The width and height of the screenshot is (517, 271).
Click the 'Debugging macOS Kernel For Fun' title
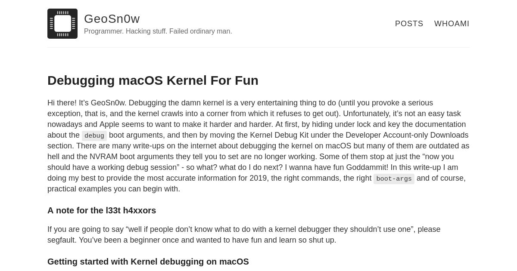153,80
